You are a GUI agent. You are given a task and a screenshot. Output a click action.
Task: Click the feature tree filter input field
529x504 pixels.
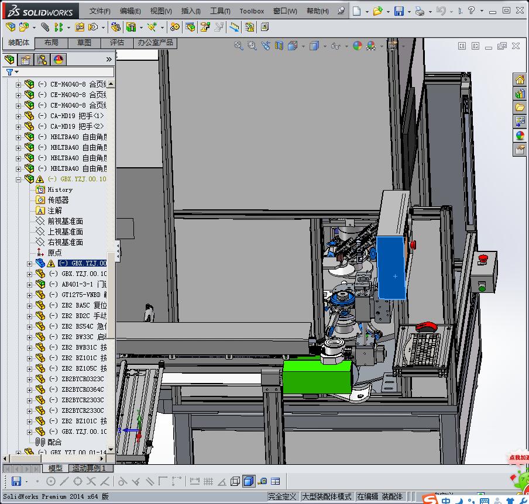click(x=64, y=72)
